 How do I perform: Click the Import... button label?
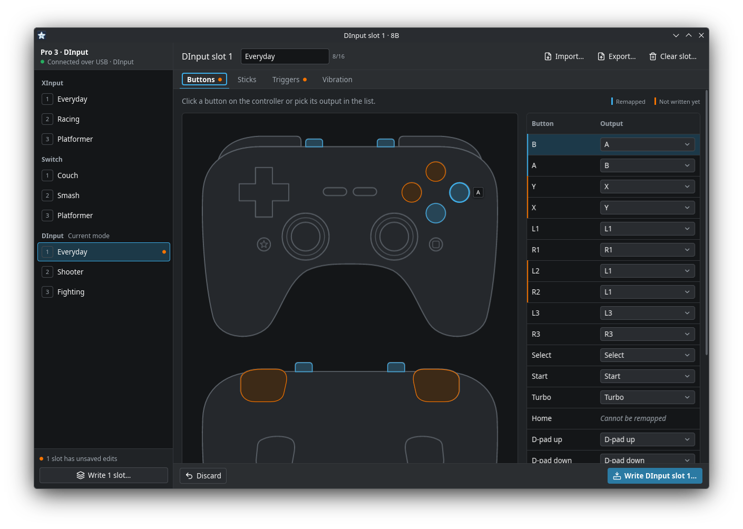(570, 56)
